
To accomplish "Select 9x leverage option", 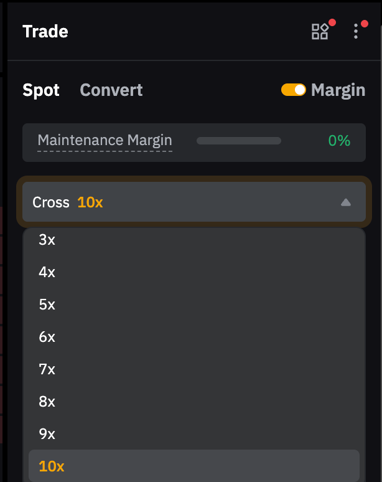I will [x=47, y=434].
